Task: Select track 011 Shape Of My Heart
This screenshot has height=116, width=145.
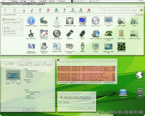Action: point(86,80)
